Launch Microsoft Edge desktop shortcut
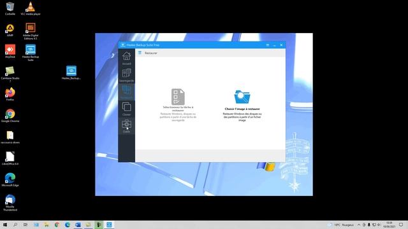 (x=10, y=180)
